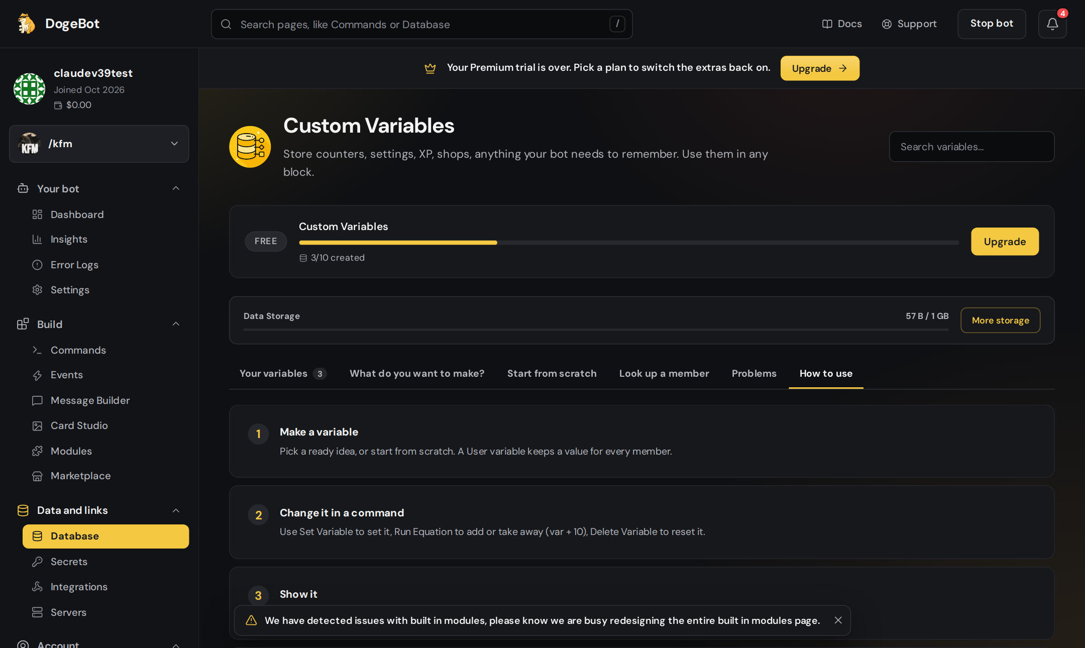This screenshot has width=1085, height=648.
Task: Click the Docs book icon
Action: pos(827,24)
